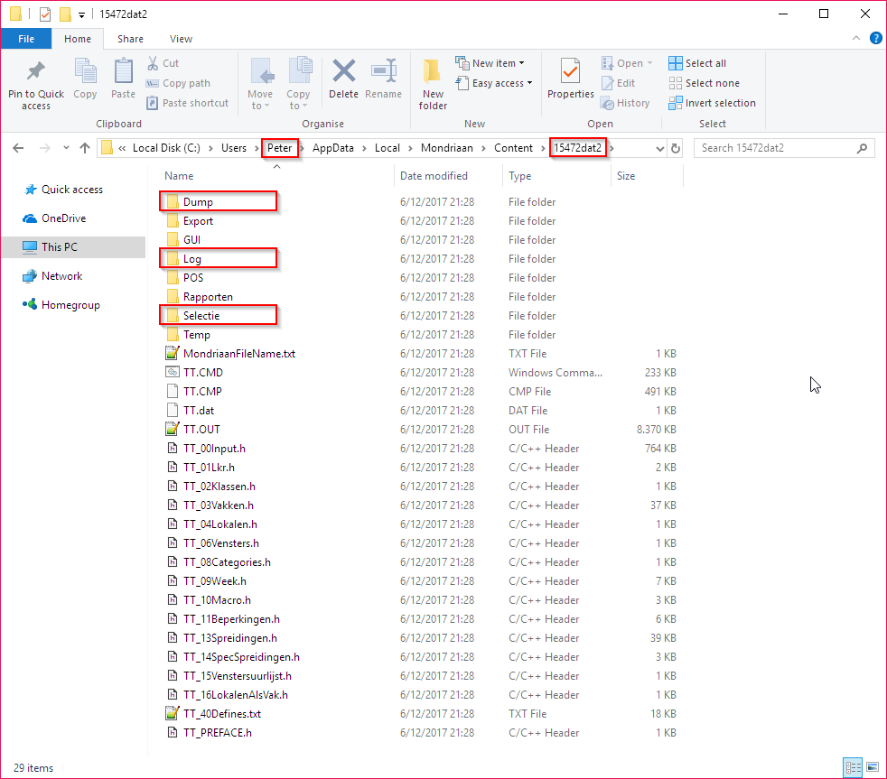Click the Rename icon
The image size is (887, 779).
(x=383, y=71)
